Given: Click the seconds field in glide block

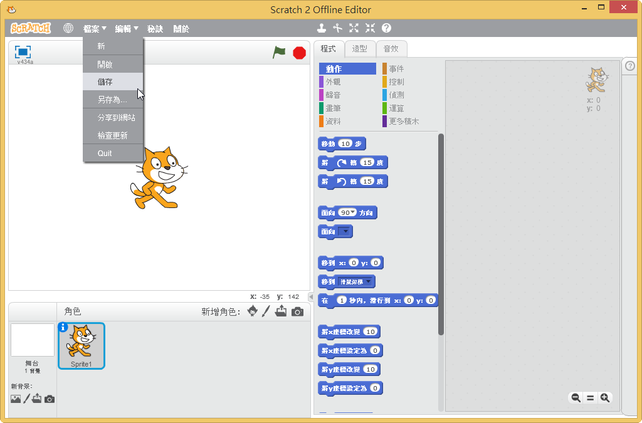Looking at the screenshot, I should (342, 300).
